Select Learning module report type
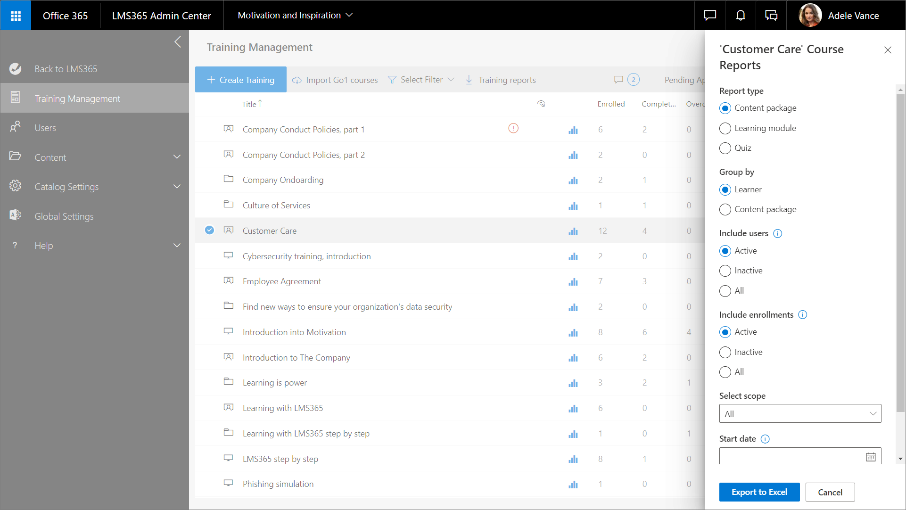The width and height of the screenshot is (906, 510). (x=725, y=128)
